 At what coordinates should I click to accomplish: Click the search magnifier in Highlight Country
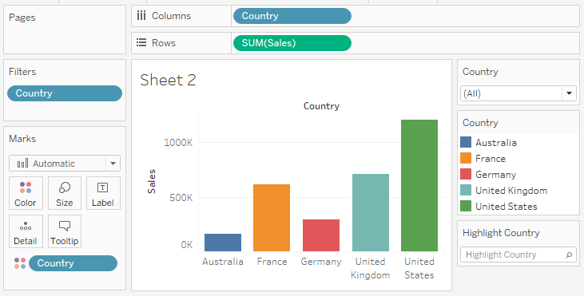point(569,255)
